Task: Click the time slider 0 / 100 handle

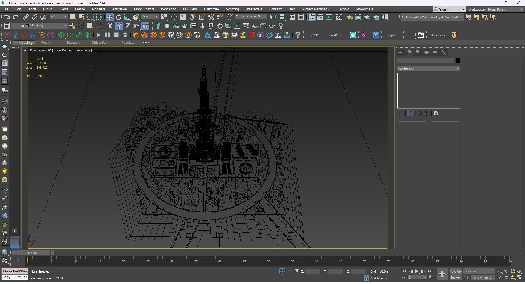Action: (33, 253)
